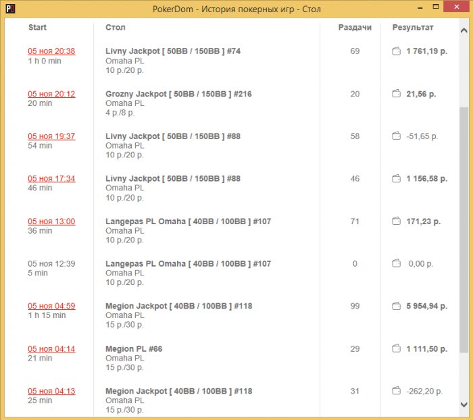Click hands count 99
The image size is (473, 420).
[355, 306]
